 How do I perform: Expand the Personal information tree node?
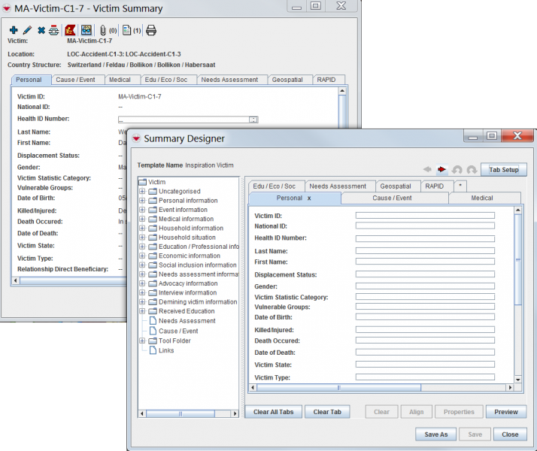[142, 201]
